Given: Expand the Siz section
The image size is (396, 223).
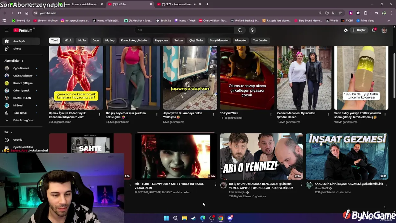Looking at the screenshot, I should (8, 132).
